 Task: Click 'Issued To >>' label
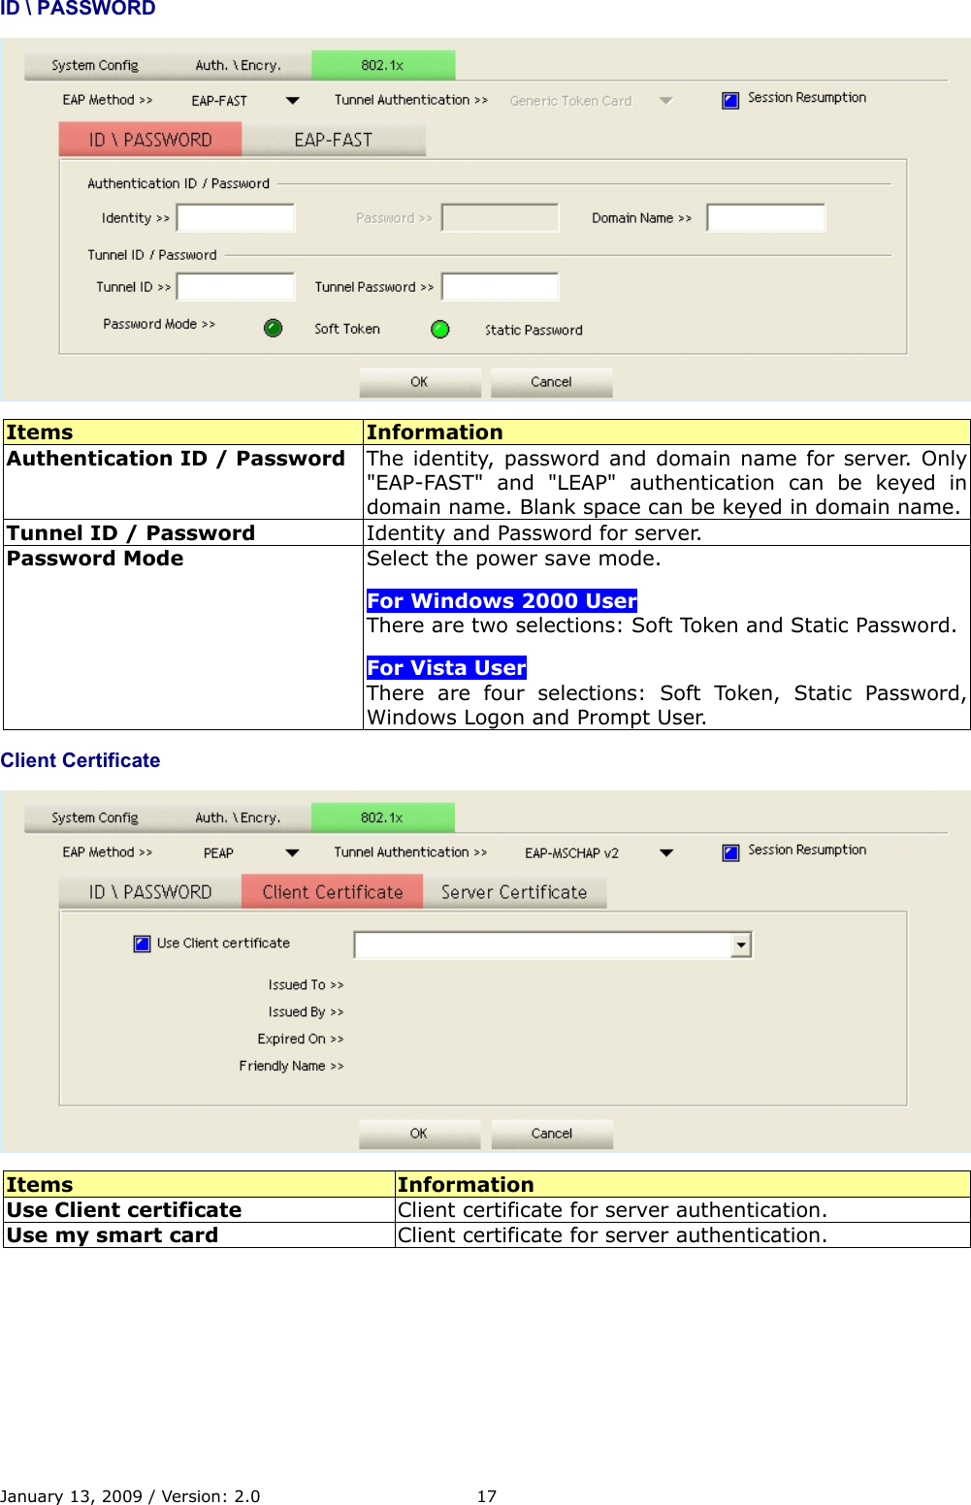point(306,984)
